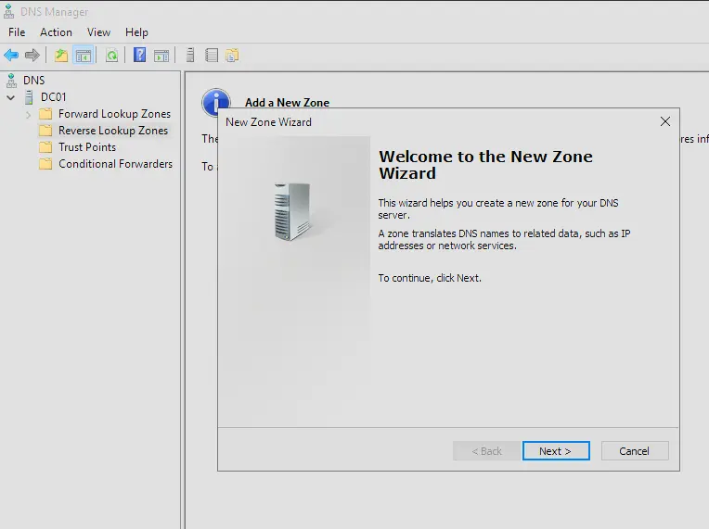Click the blue Back arrow in toolbar

coord(11,56)
